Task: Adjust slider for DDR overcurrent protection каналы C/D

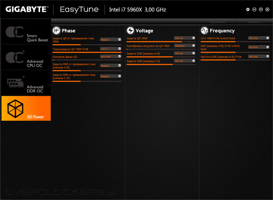Action: [x=87, y=81]
